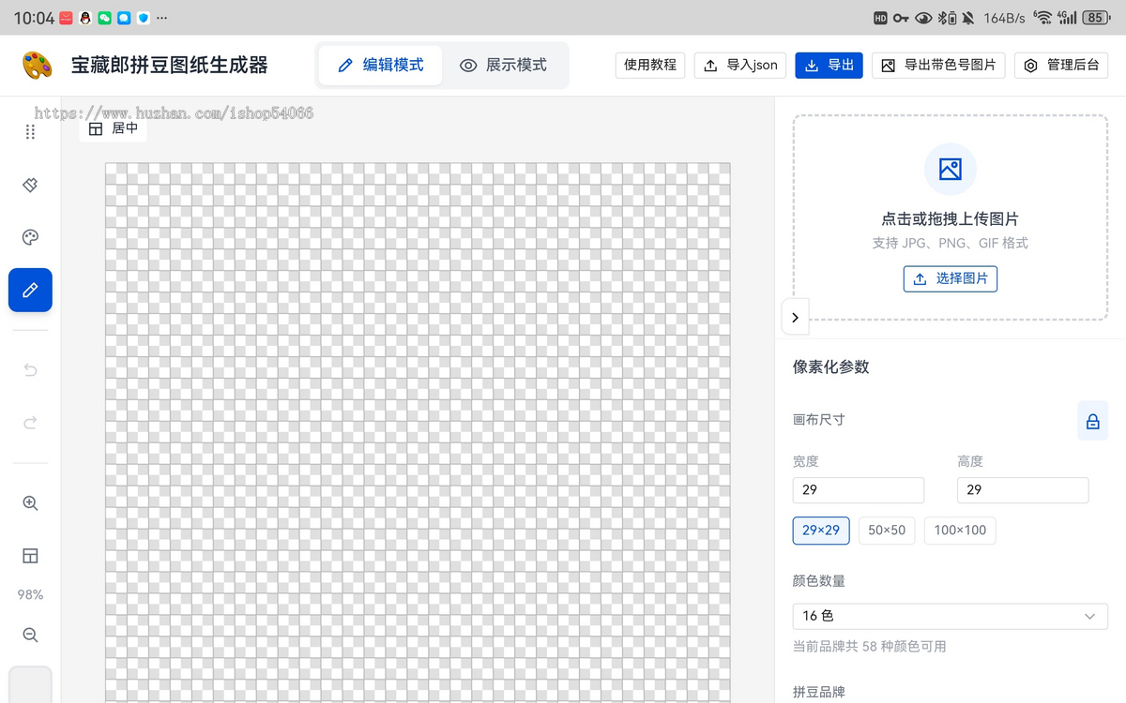
Task: Select the 100×100 size preset
Action: [x=960, y=531]
